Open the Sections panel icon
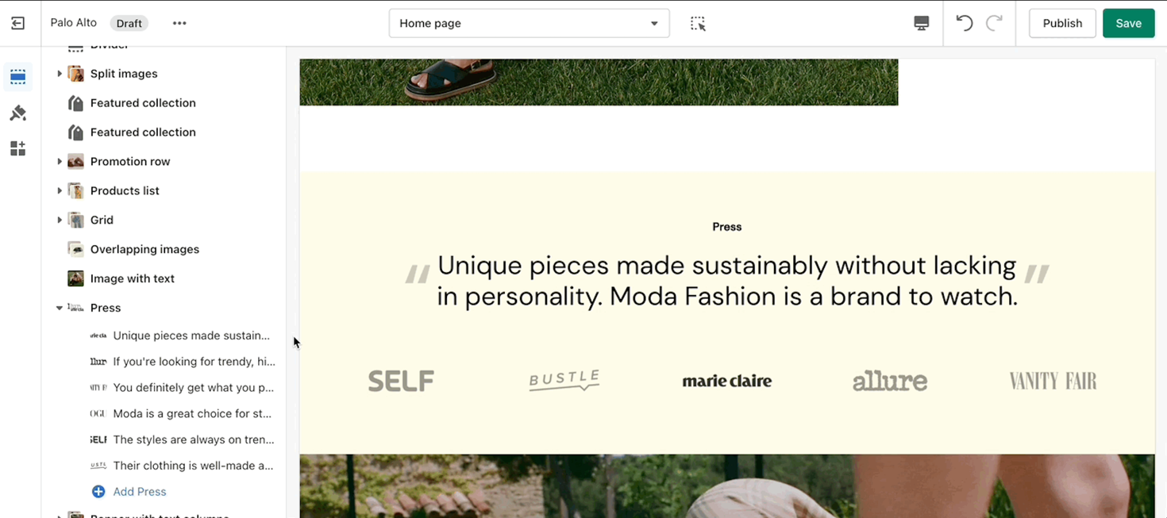This screenshot has width=1167, height=518. [17, 77]
